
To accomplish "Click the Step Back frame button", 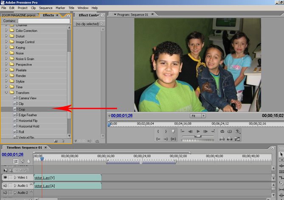I will click(x=190, y=131).
